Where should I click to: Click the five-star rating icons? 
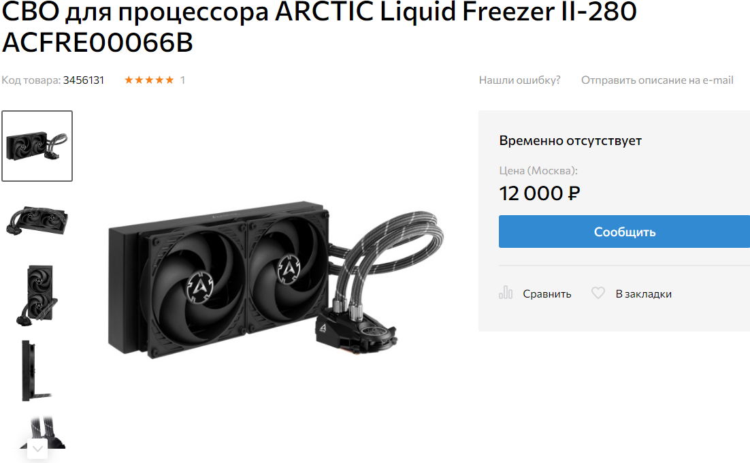(x=149, y=80)
